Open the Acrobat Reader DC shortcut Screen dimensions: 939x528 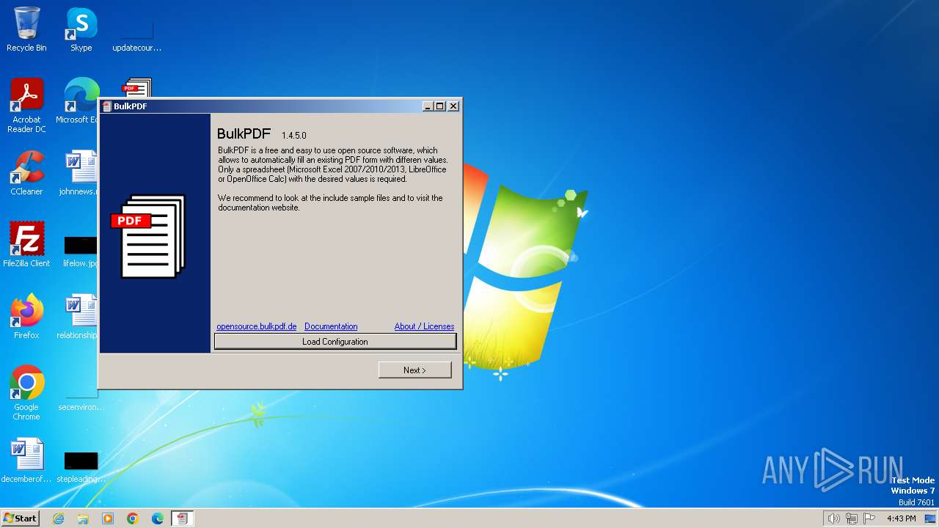pos(26,105)
